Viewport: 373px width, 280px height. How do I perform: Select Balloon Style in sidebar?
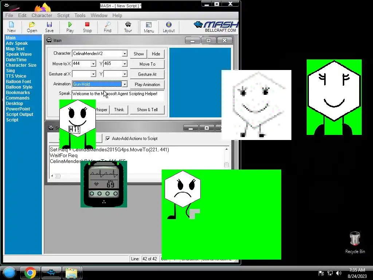pyautogui.click(x=19, y=87)
